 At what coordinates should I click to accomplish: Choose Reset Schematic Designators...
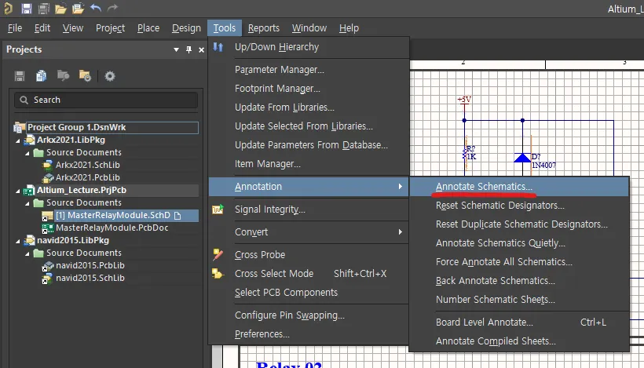(519, 206)
